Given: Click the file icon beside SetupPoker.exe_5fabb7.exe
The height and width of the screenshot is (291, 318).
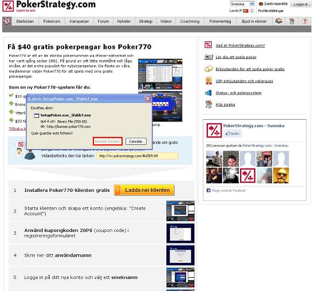Looking at the screenshot, I should point(37,116).
